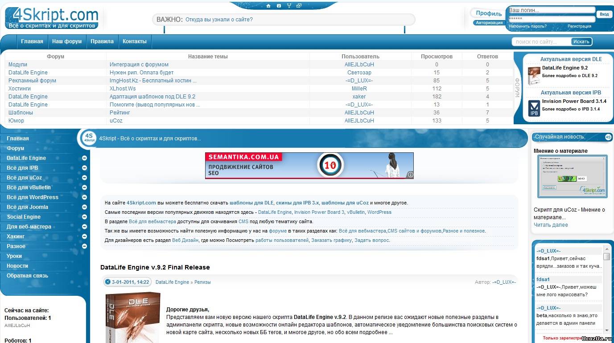Image resolution: width=614 pixels, height=343 pixels.
Task: Expand the Social Engine section
Action: [84, 217]
